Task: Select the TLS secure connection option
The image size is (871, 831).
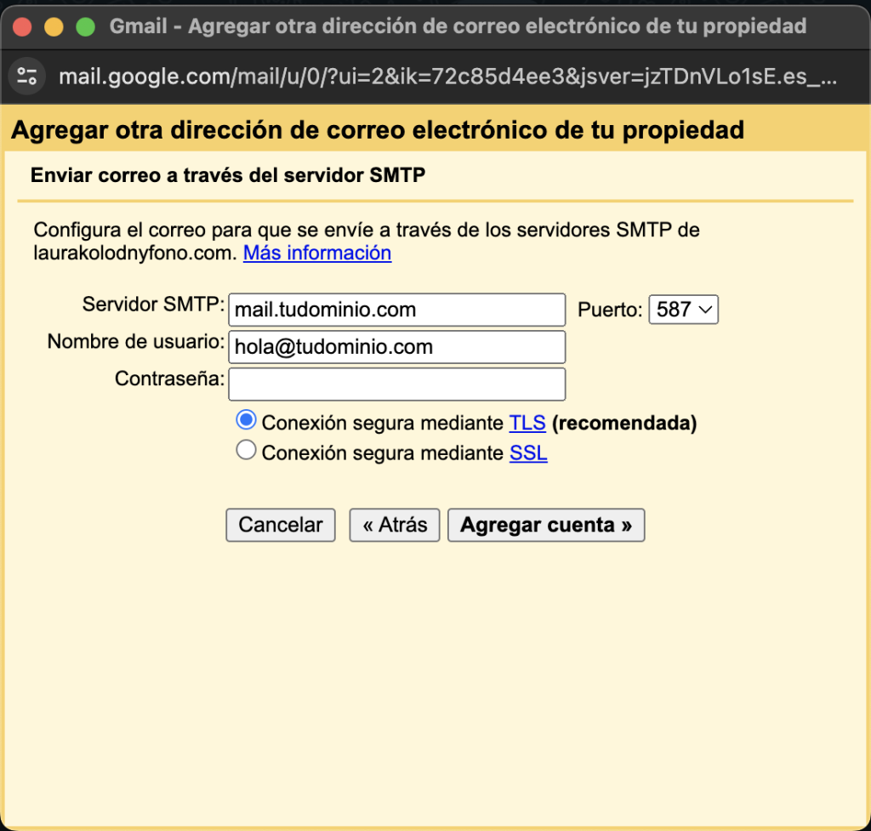Action: click(247, 420)
